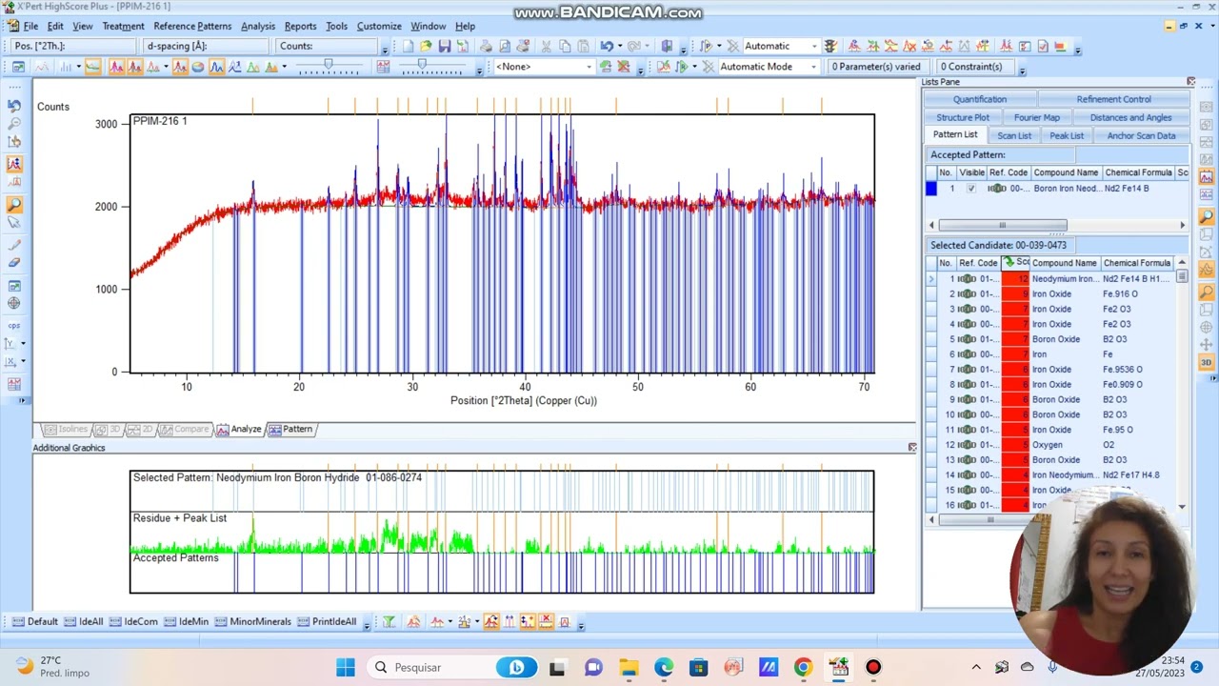Image resolution: width=1219 pixels, height=686 pixels.
Task: Expand candidate row 1 Neodymium Iron
Action: pos(931,279)
